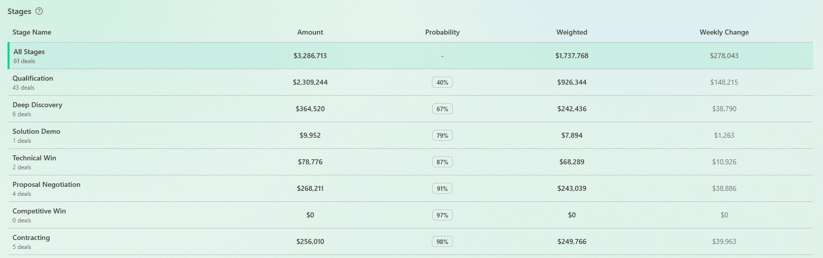This screenshot has height=258, width=823.
Task: Click the 79% probability badge
Action: point(442,135)
